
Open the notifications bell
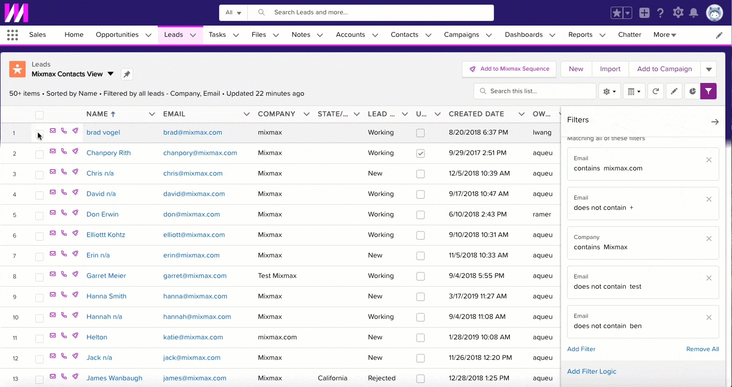(x=694, y=13)
